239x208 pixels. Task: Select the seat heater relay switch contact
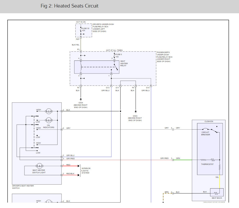tap(116, 67)
